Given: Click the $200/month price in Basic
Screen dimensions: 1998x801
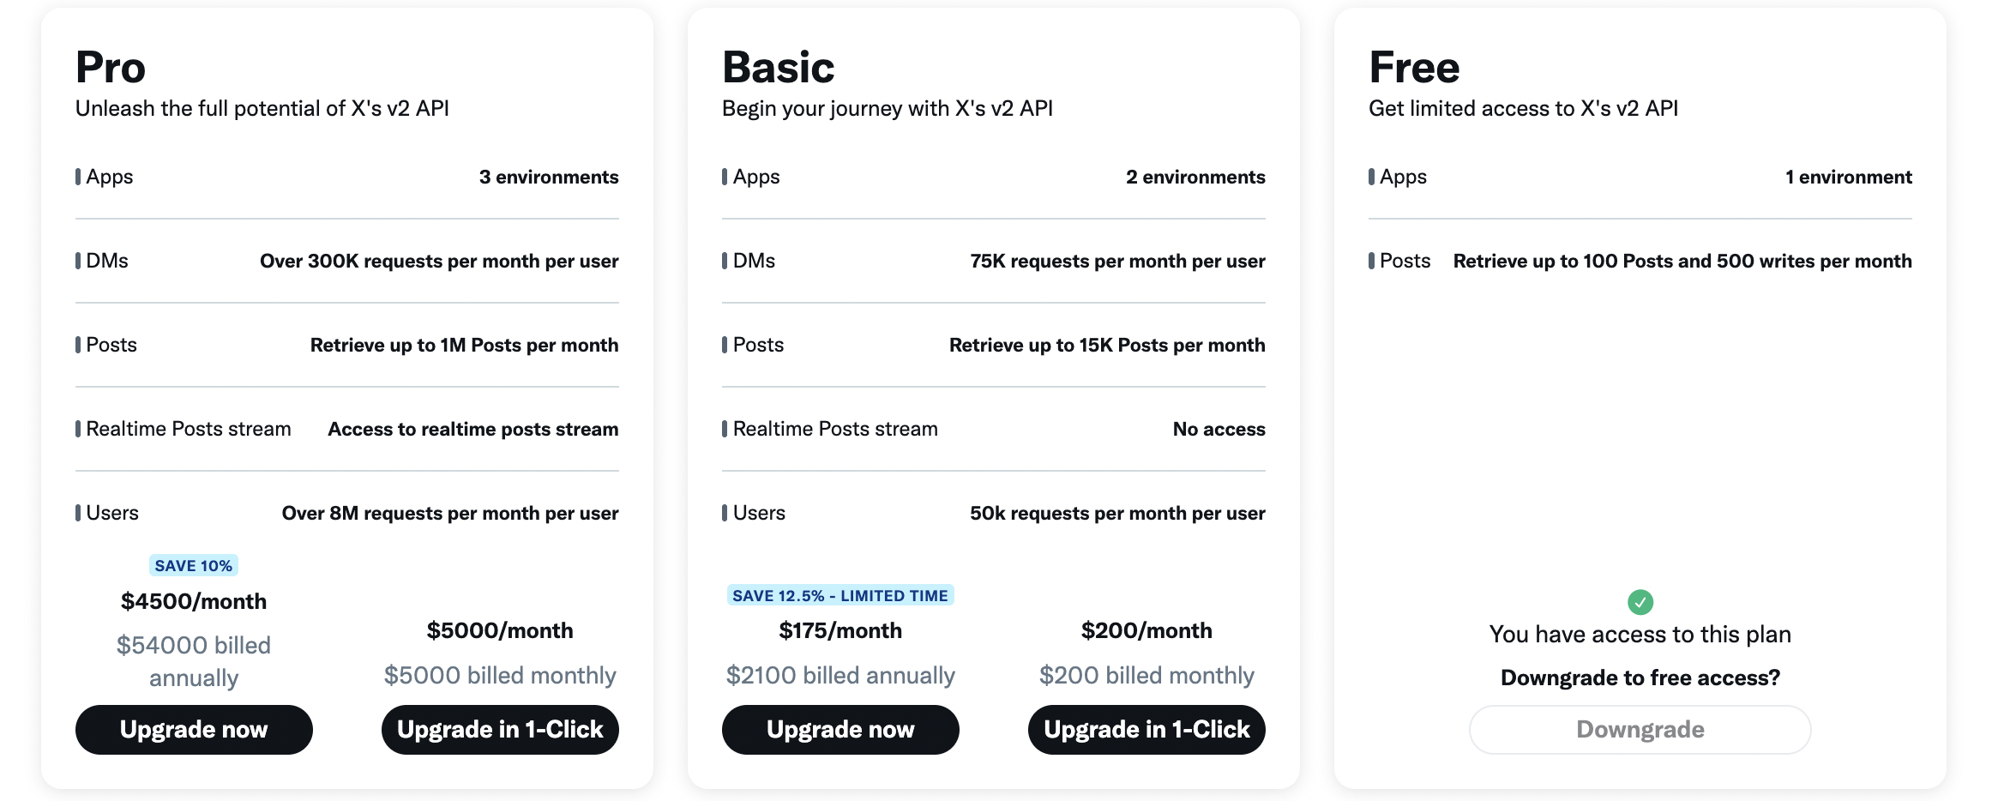Looking at the screenshot, I should pos(1146,631).
